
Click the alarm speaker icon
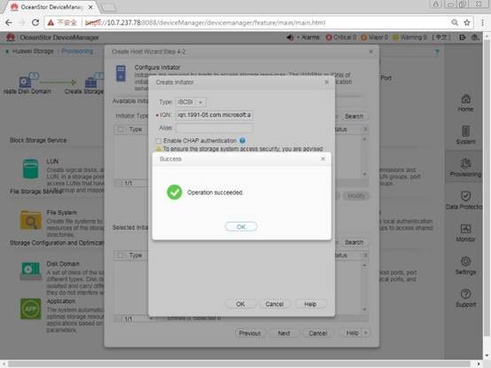click(x=290, y=37)
